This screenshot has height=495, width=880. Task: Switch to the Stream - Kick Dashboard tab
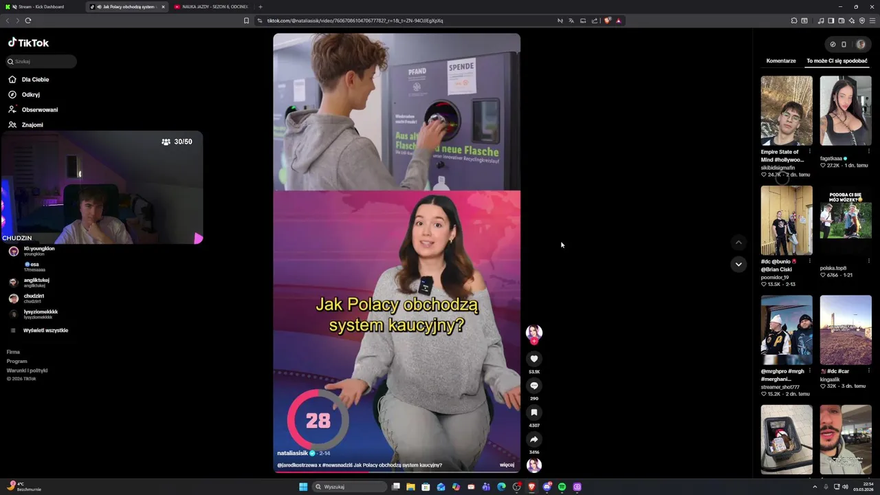click(x=41, y=7)
